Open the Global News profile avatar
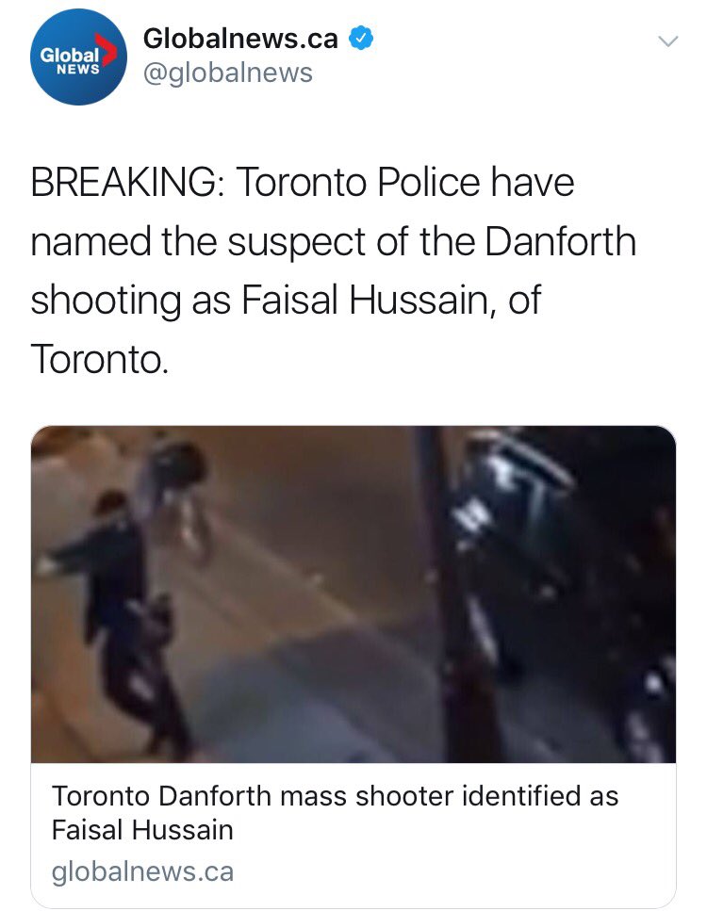The image size is (707, 911). (78, 57)
